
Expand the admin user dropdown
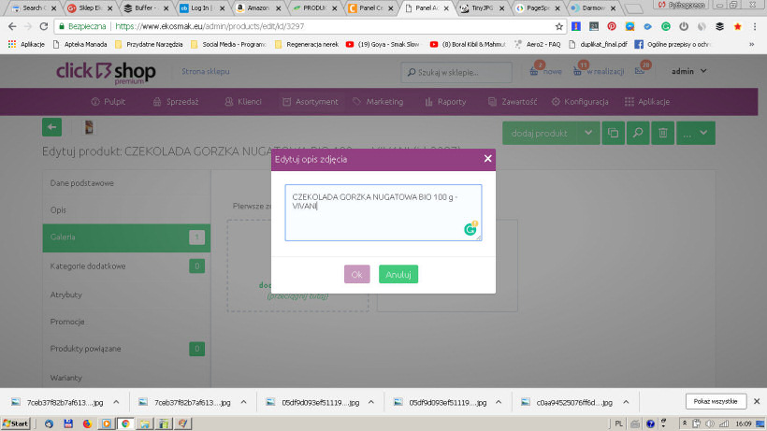[x=688, y=71]
